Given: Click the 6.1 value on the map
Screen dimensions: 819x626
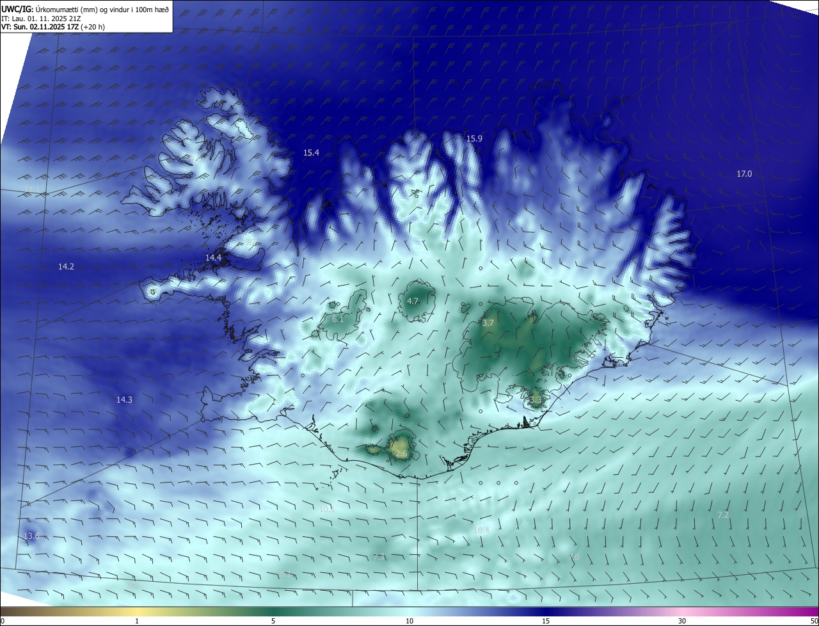Looking at the screenshot, I should pos(338,319).
